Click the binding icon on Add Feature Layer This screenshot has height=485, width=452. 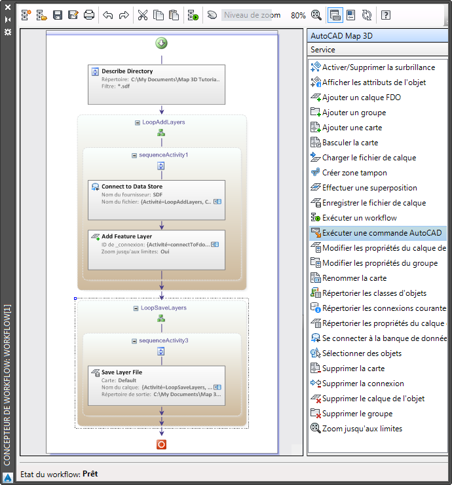(x=215, y=244)
